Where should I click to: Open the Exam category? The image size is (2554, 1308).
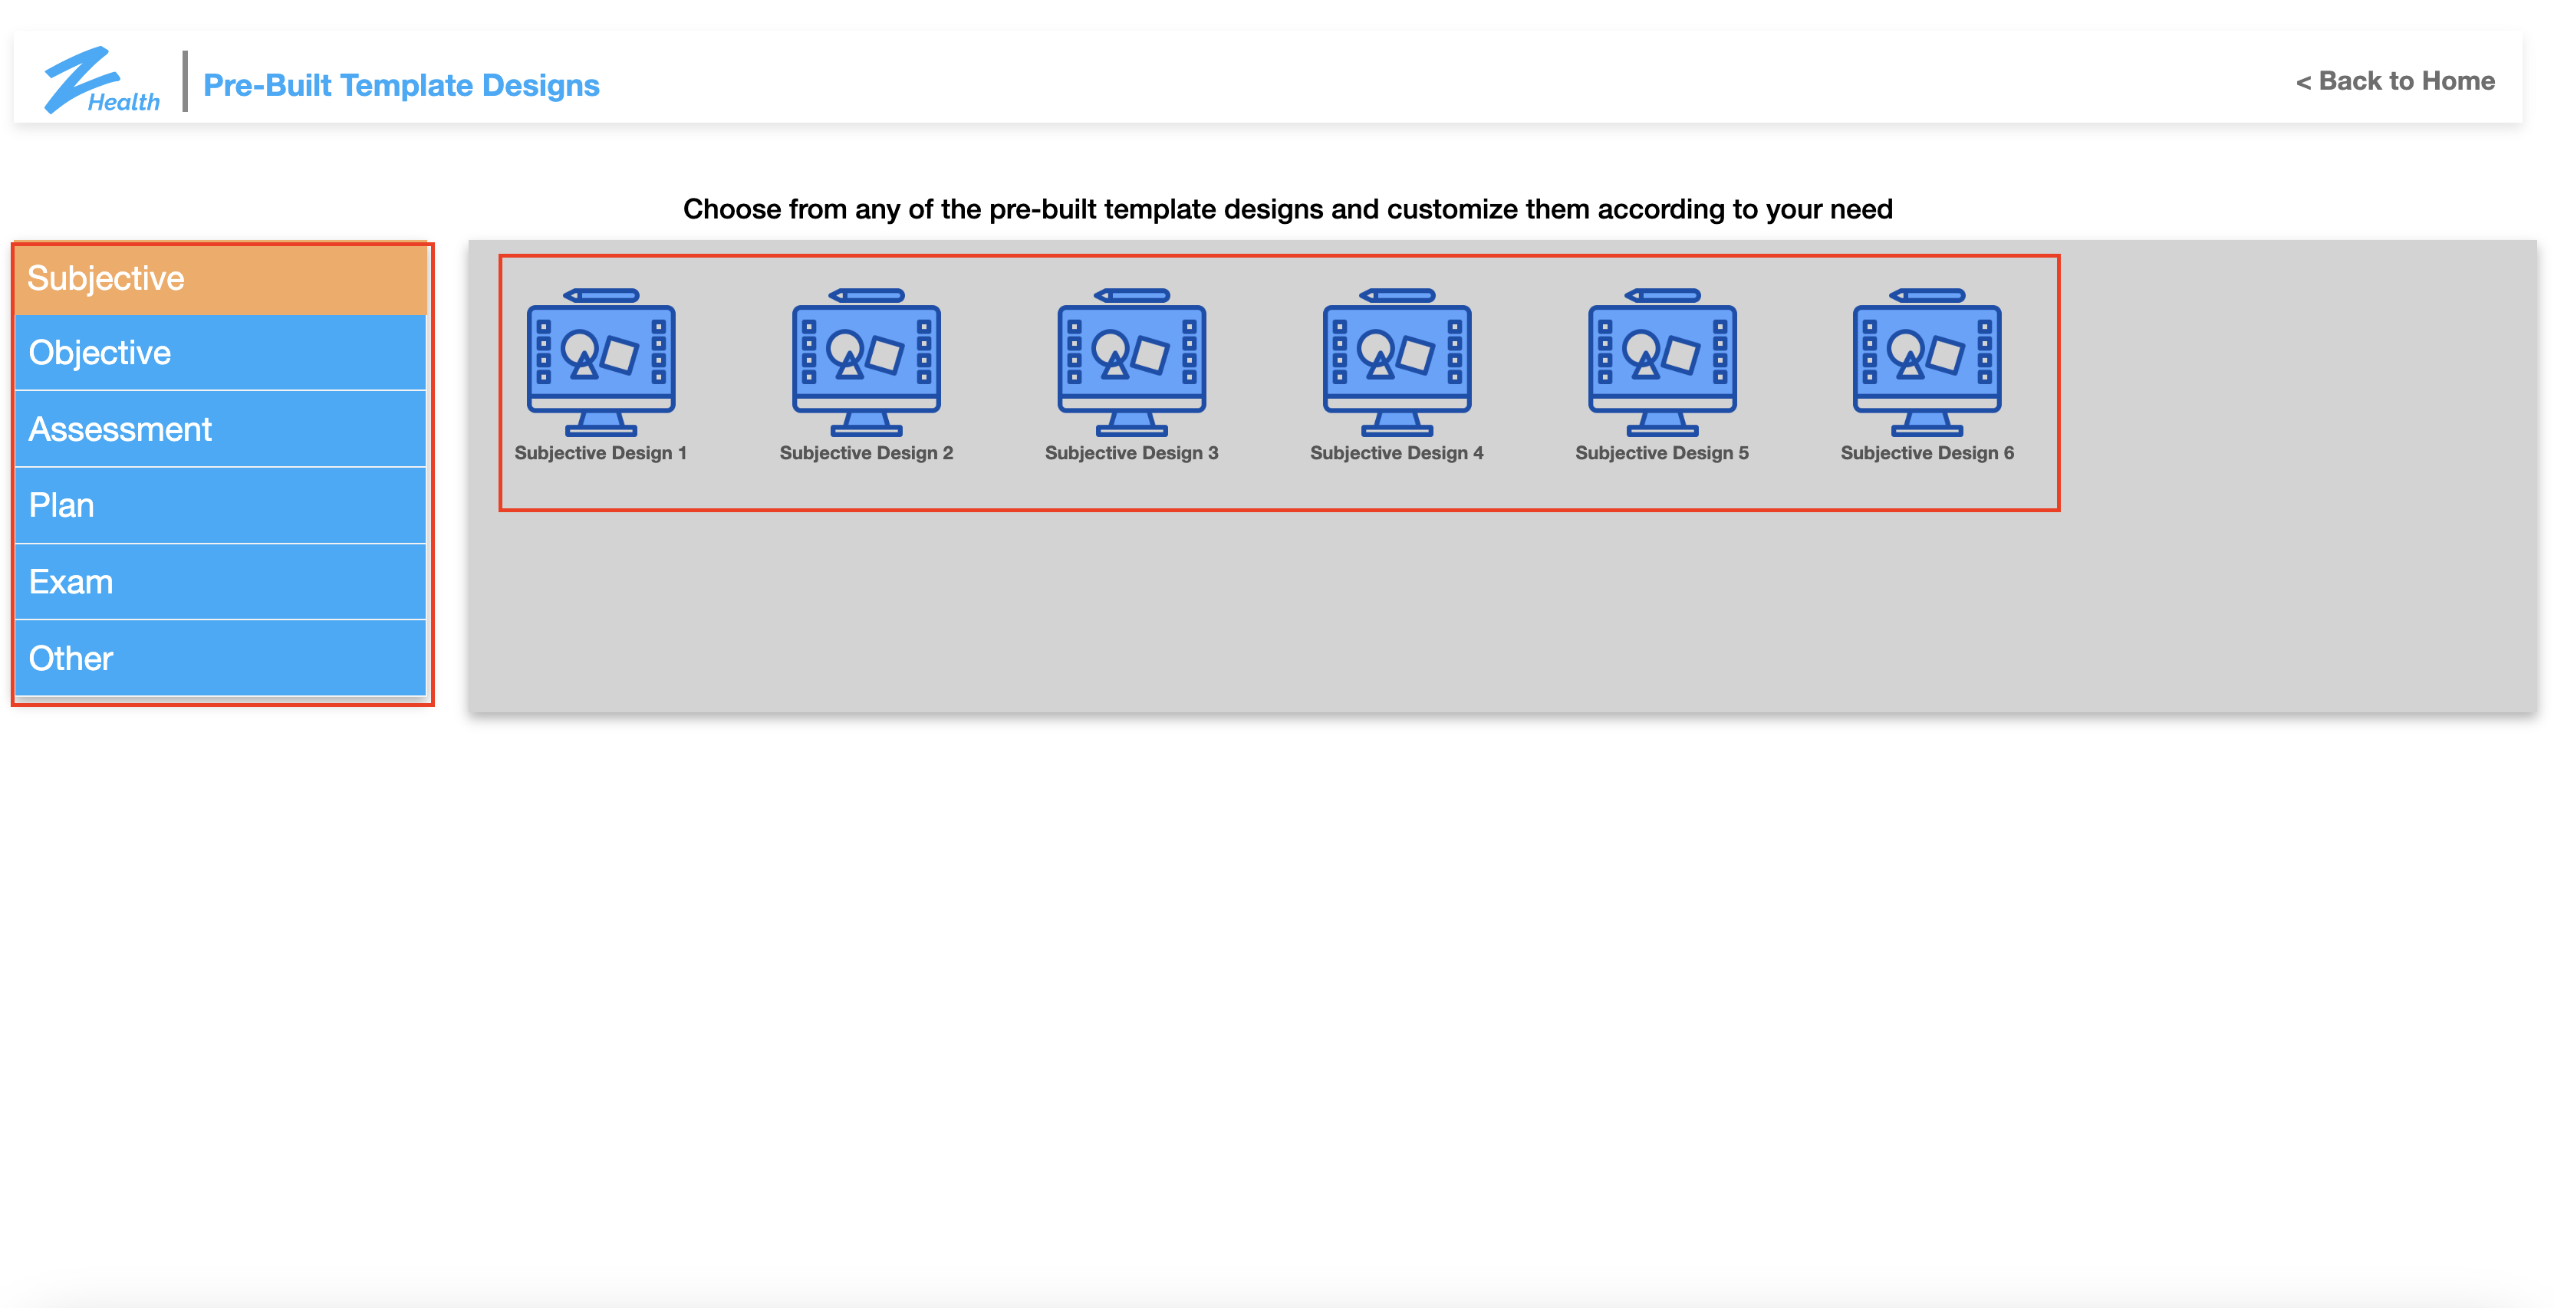[x=221, y=582]
